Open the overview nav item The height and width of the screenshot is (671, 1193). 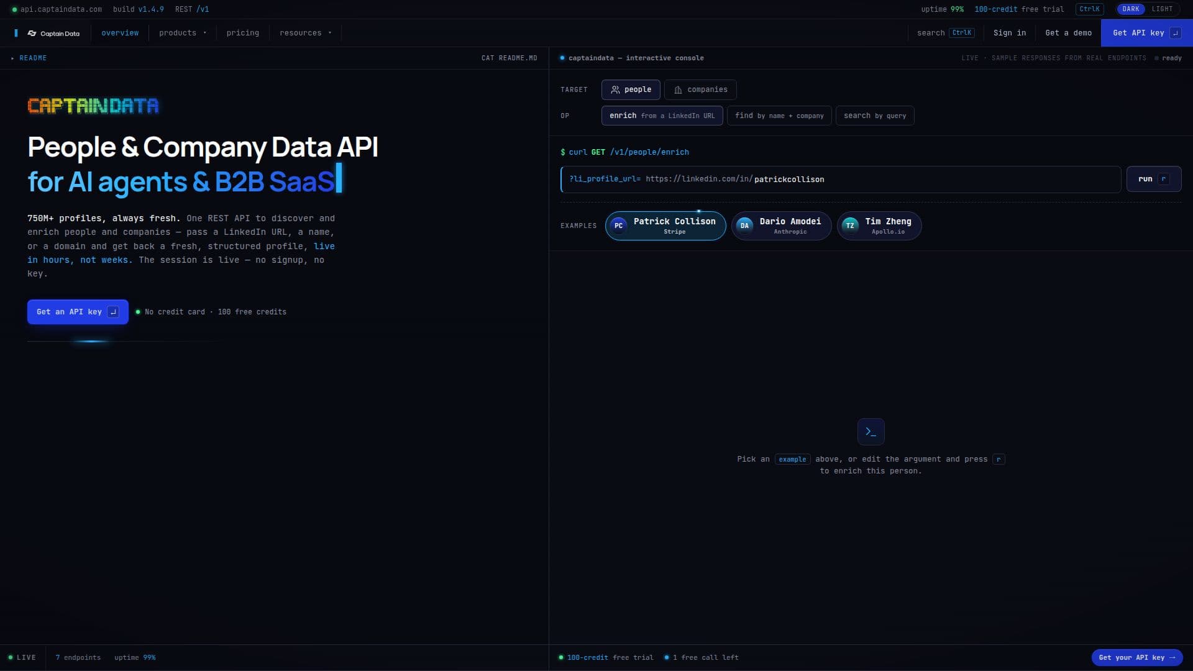[x=120, y=33]
